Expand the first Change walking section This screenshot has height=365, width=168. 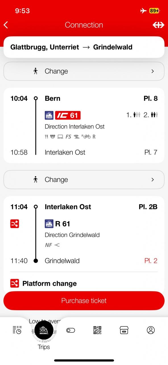coord(84,71)
